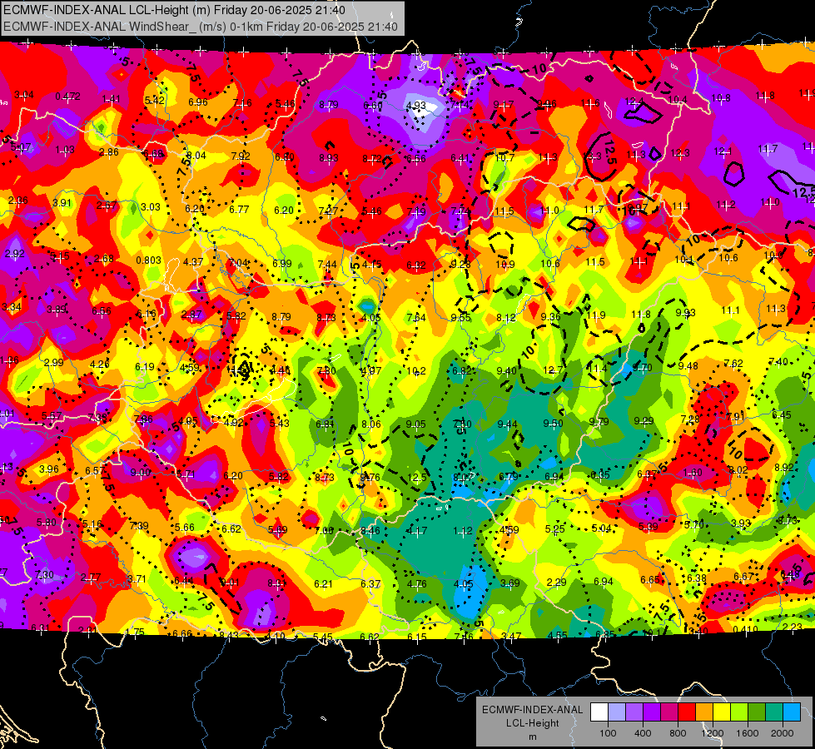The image size is (815, 749).
Task: Click the wind shear value "0.472"
Action: (67, 97)
